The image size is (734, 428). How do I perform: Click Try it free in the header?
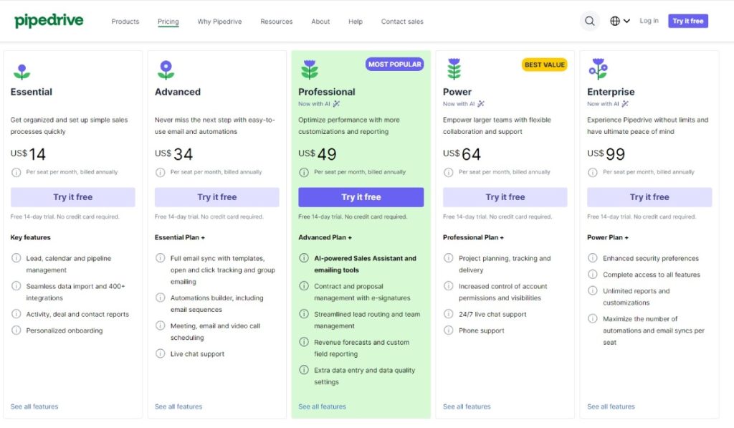point(687,21)
